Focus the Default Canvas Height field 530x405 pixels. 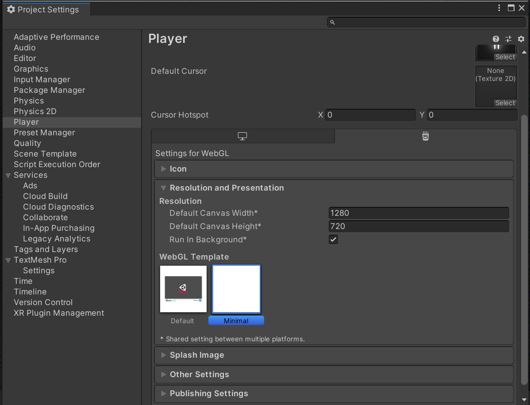click(419, 226)
